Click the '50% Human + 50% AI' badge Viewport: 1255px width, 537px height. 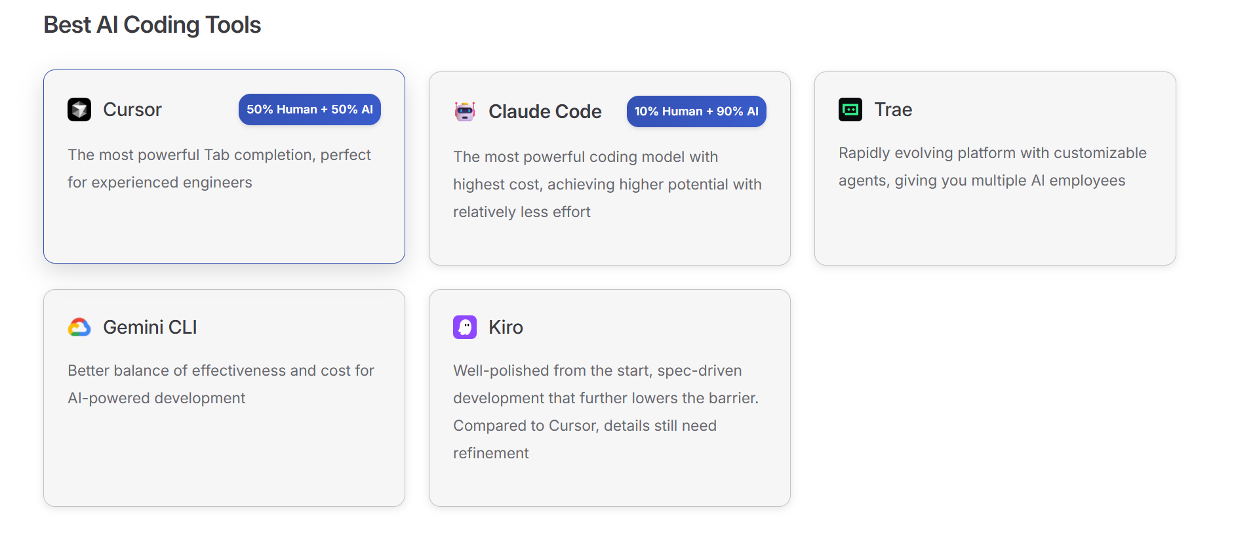309,109
